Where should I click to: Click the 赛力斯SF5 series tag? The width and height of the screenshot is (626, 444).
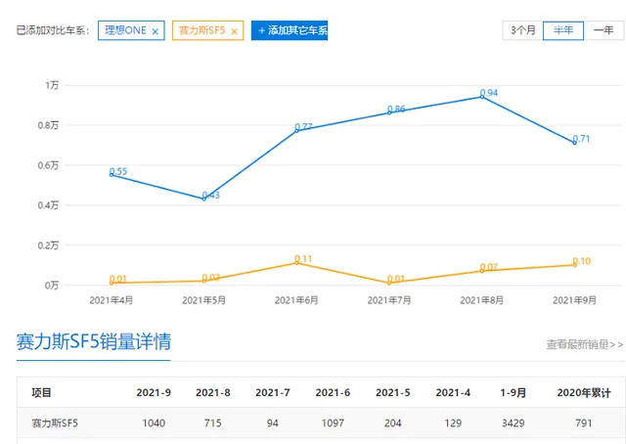coord(201,30)
